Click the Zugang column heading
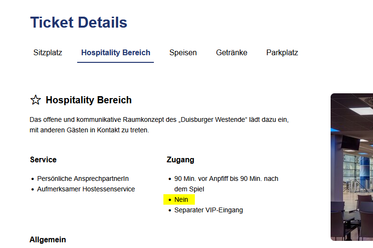 (181, 159)
